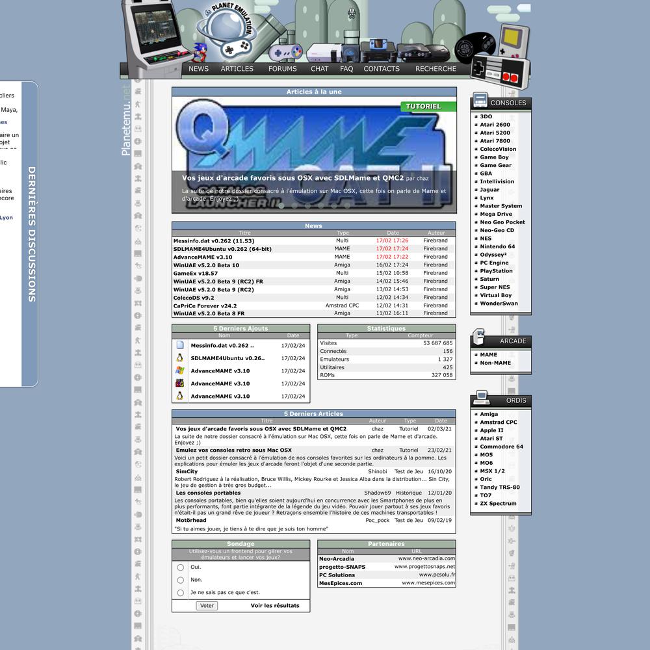
Task: Open the ZX Spectrum computer section
Action: point(499,504)
